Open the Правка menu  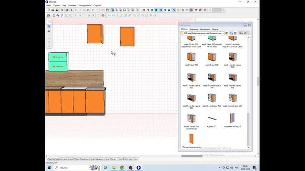point(57,5)
